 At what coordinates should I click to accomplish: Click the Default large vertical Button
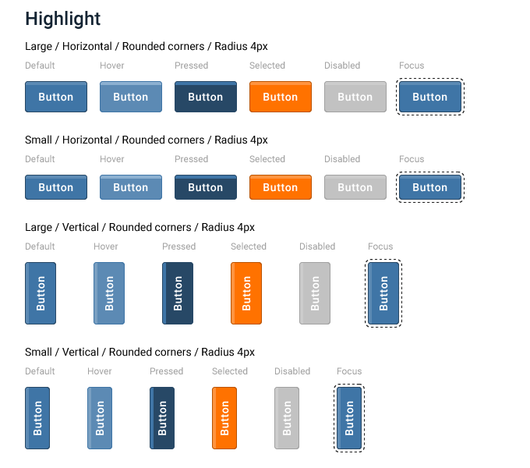(x=41, y=293)
